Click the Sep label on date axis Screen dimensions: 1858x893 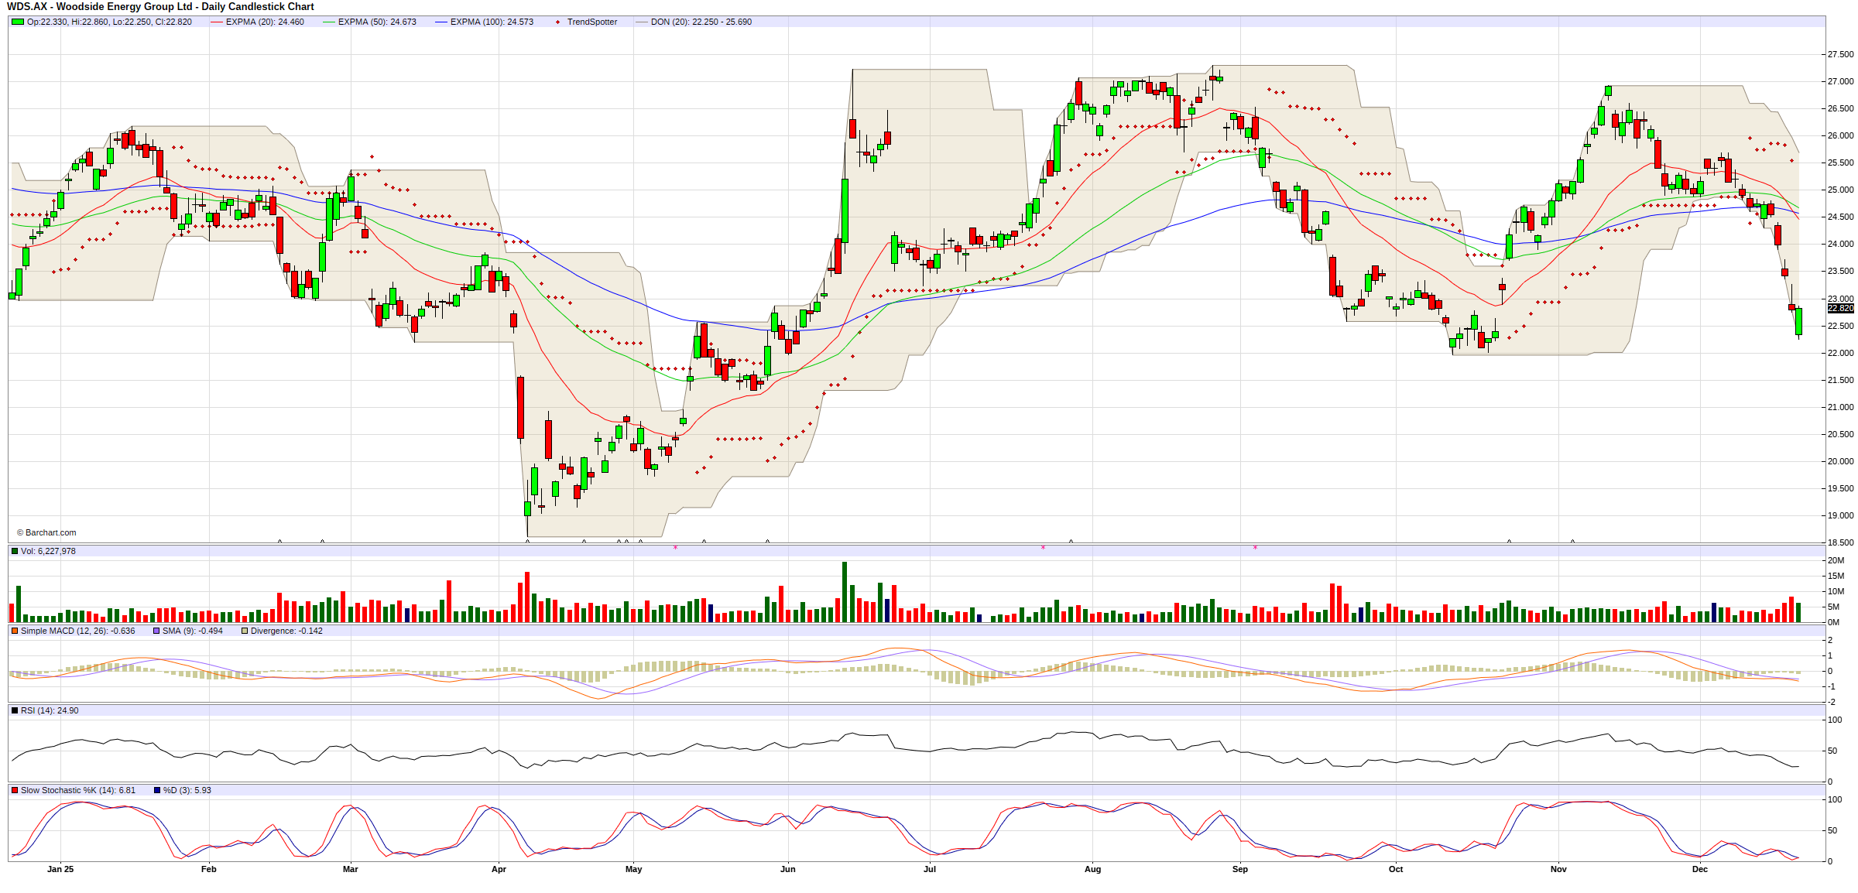click(x=1239, y=869)
